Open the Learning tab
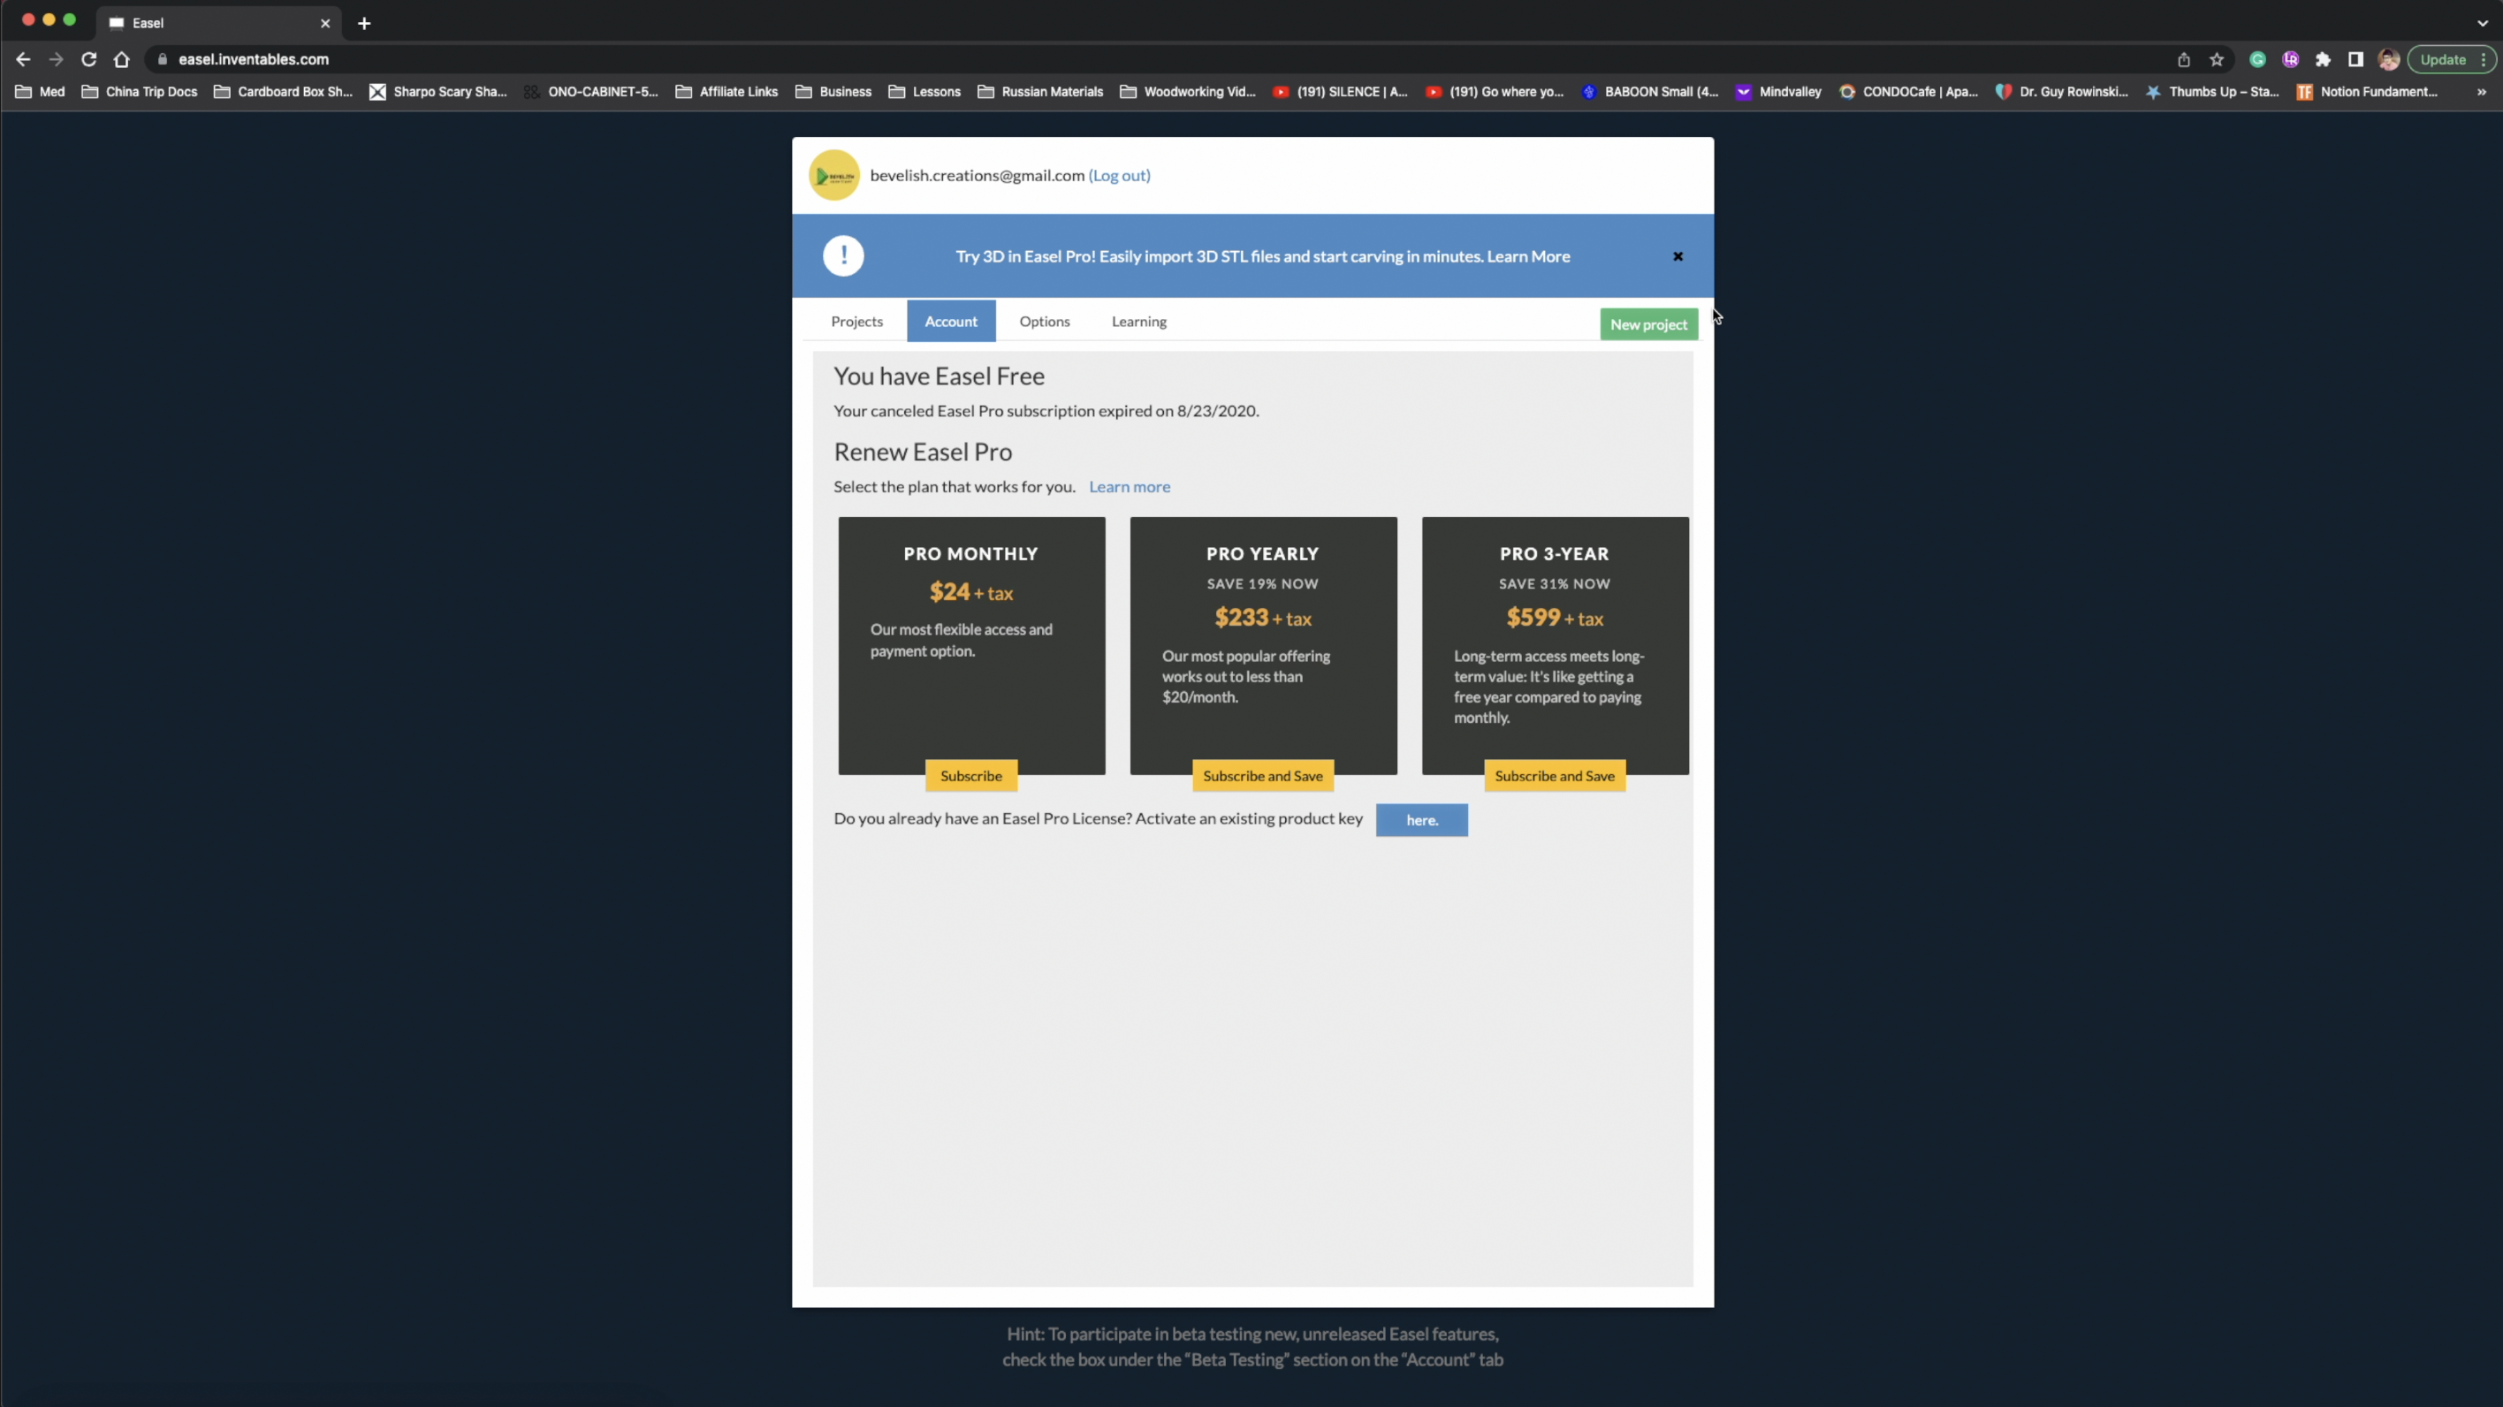The image size is (2503, 1407). [x=1138, y=322]
